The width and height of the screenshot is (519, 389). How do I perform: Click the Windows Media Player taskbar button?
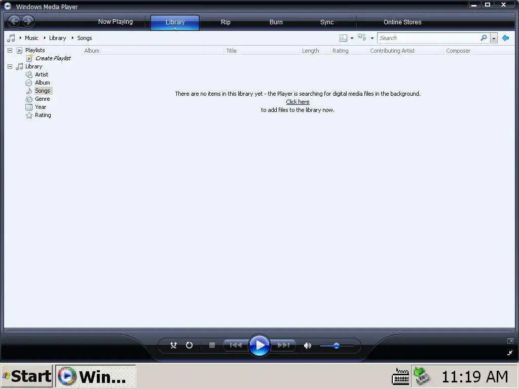[x=96, y=376]
